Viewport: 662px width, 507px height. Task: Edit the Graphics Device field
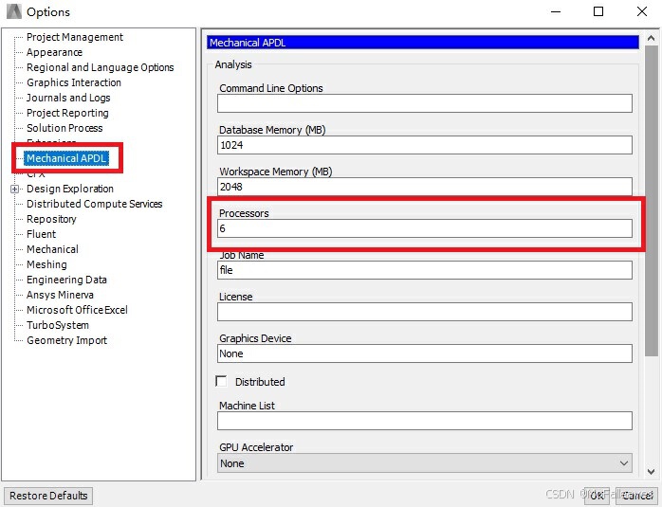[x=425, y=353]
